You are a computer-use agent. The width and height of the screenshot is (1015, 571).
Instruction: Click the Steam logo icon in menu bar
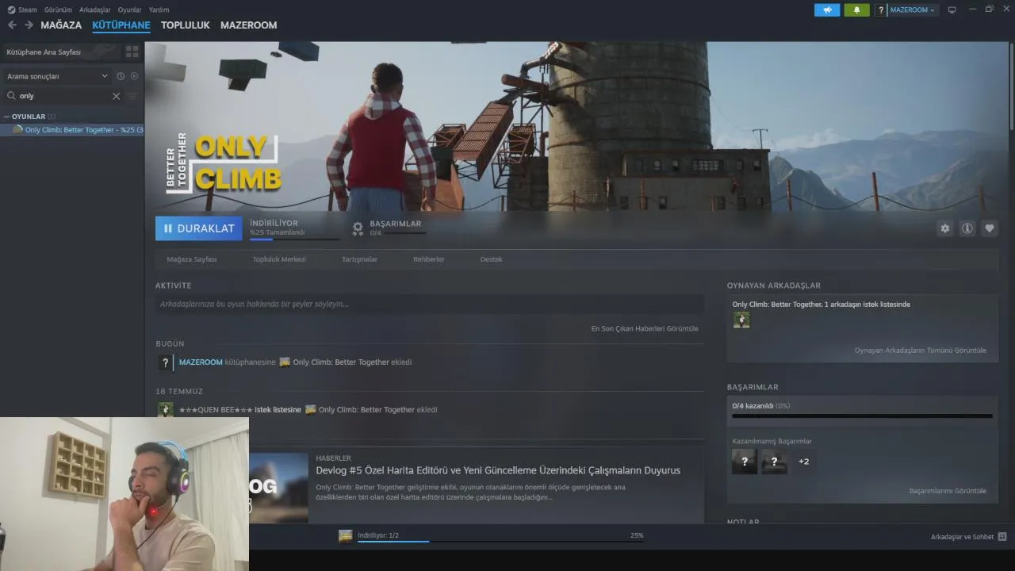tap(11, 10)
